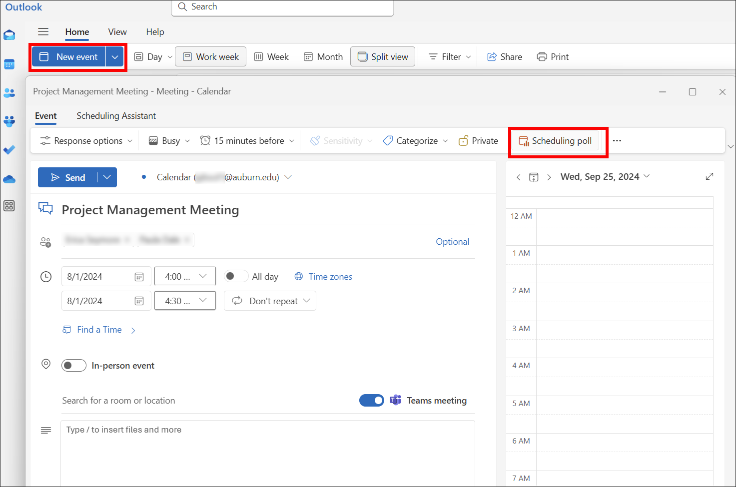
Task: Jump to today in side calendar
Action: [534, 177]
